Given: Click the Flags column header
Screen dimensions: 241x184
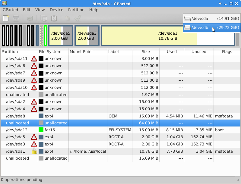Looking at the screenshot, I should click(227, 52).
